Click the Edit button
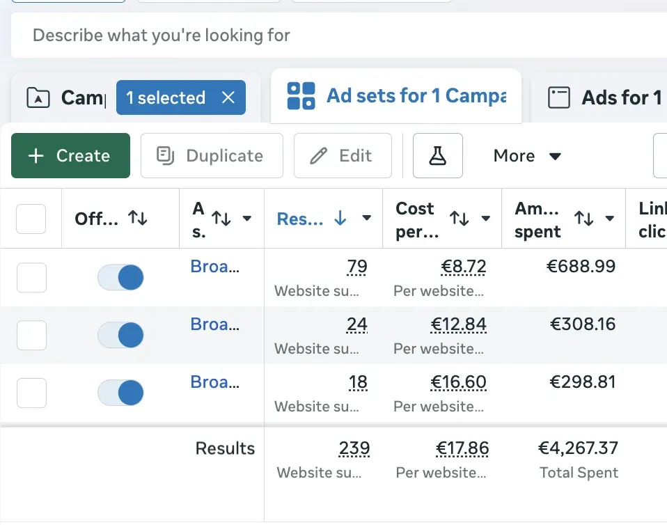Image resolution: width=667 pixels, height=525 pixels. (x=343, y=156)
